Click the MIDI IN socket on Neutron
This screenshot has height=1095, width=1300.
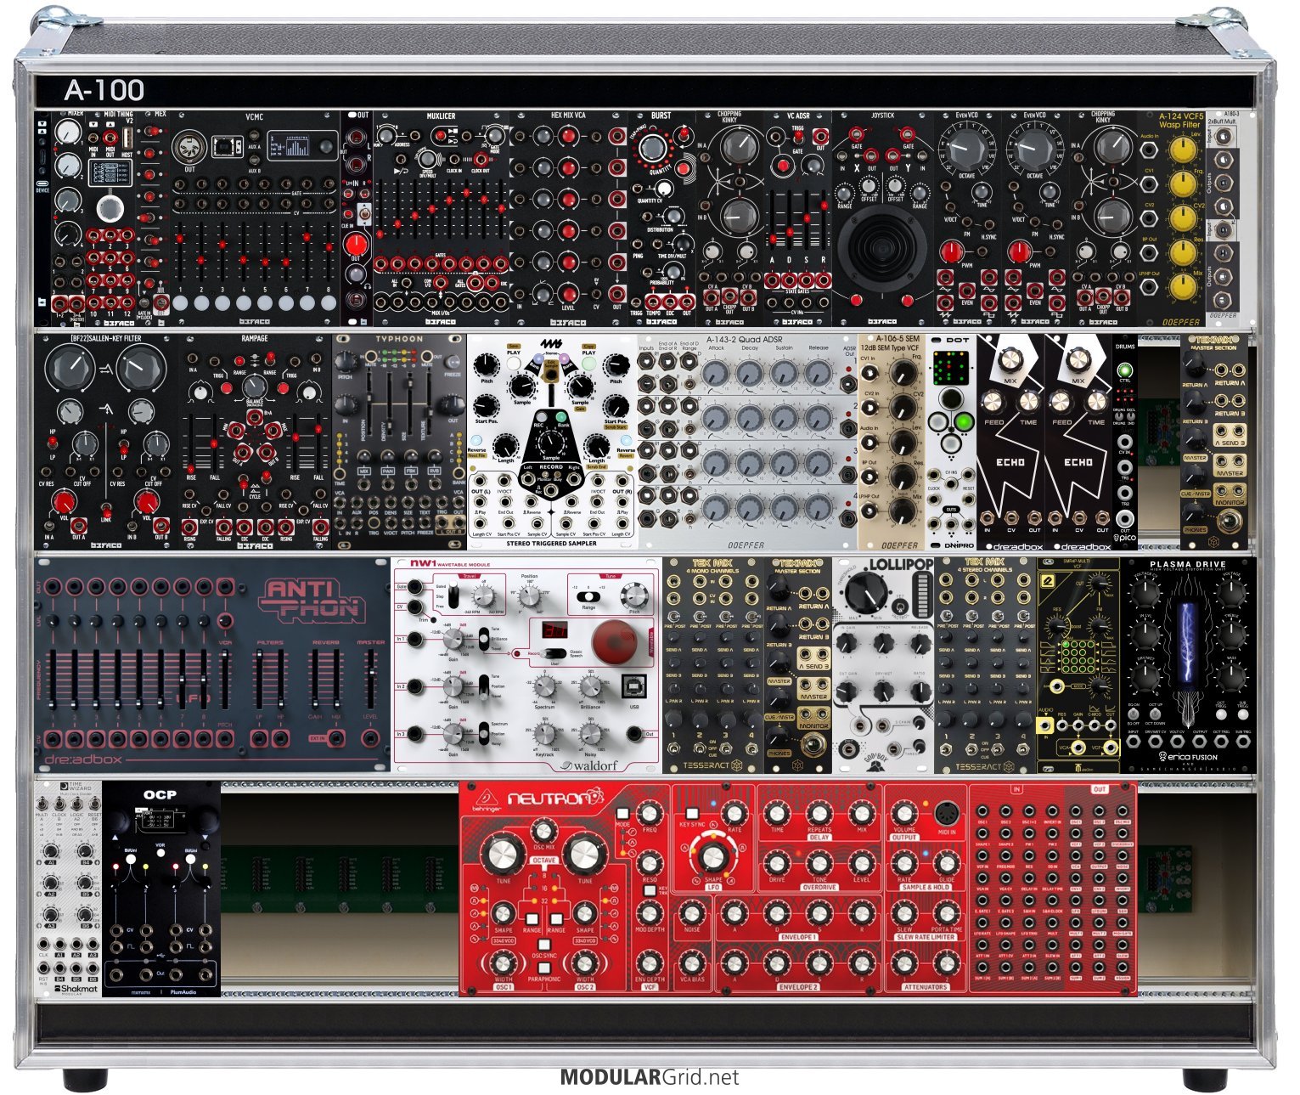(x=946, y=815)
